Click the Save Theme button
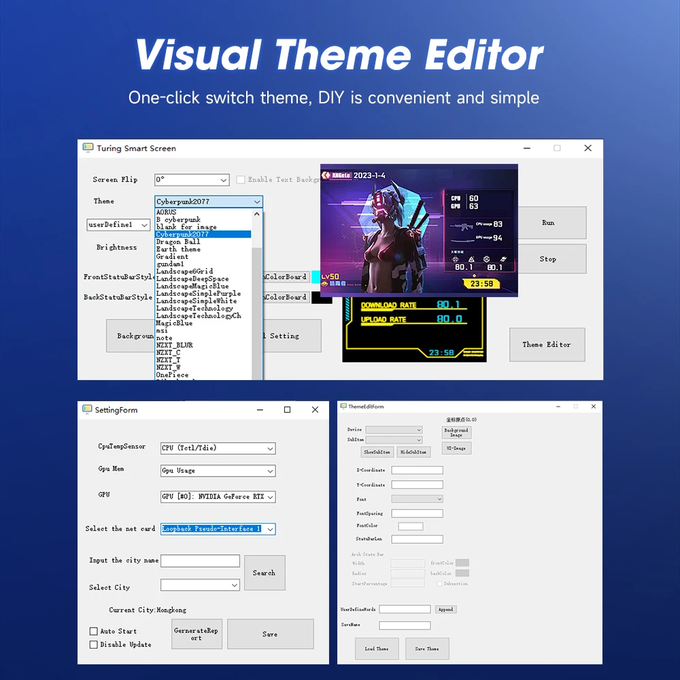680x680 pixels. (427, 649)
